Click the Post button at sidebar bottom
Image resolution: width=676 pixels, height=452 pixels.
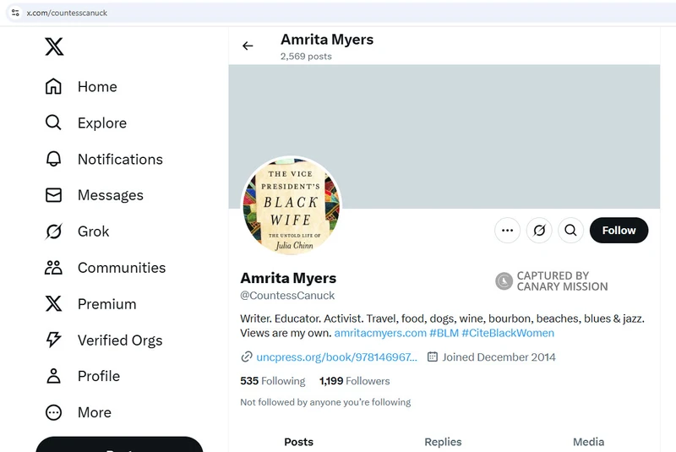(119, 444)
